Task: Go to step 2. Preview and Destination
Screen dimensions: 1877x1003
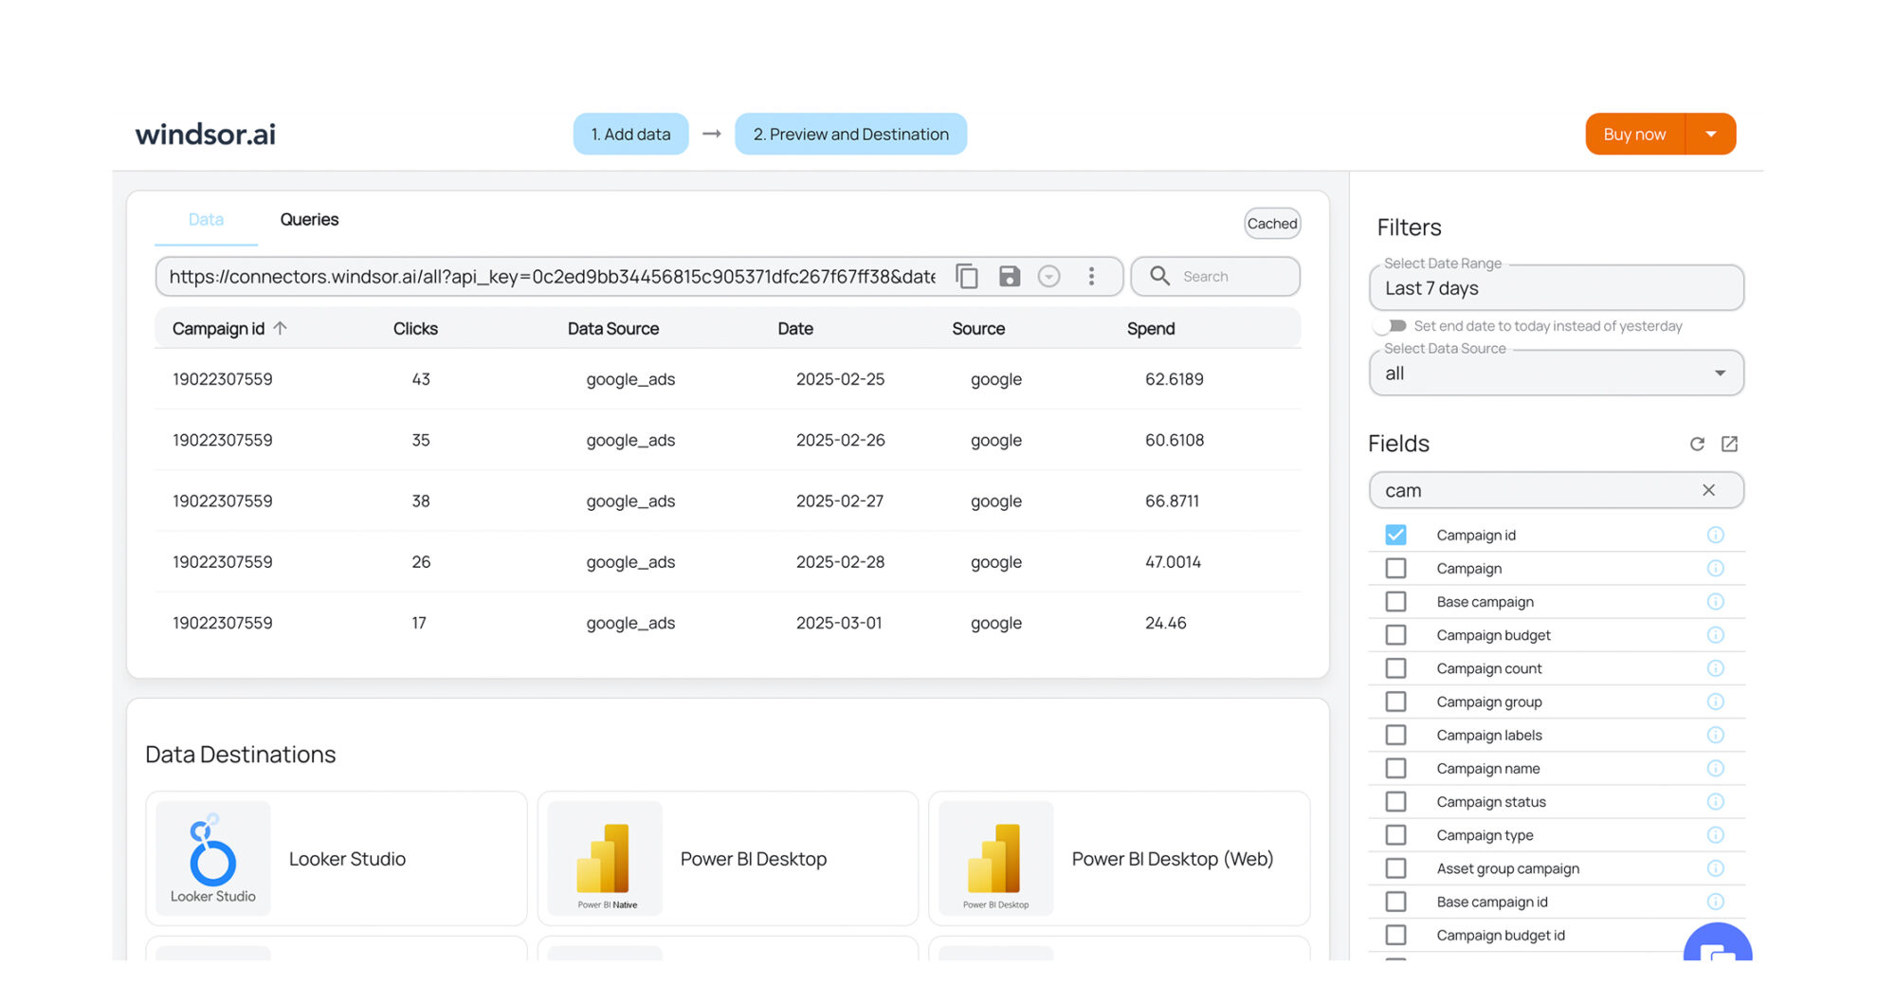Action: click(850, 134)
